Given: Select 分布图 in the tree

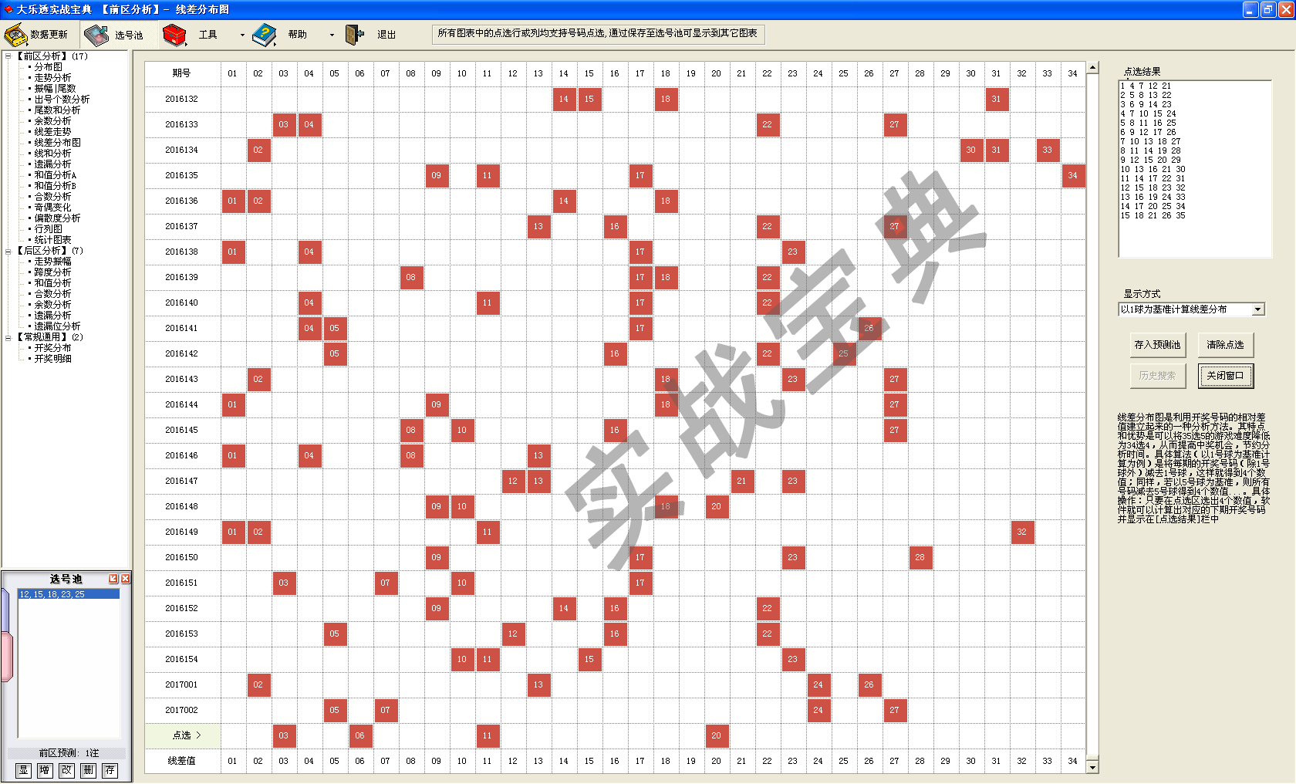Looking at the screenshot, I should (x=48, y=67).
